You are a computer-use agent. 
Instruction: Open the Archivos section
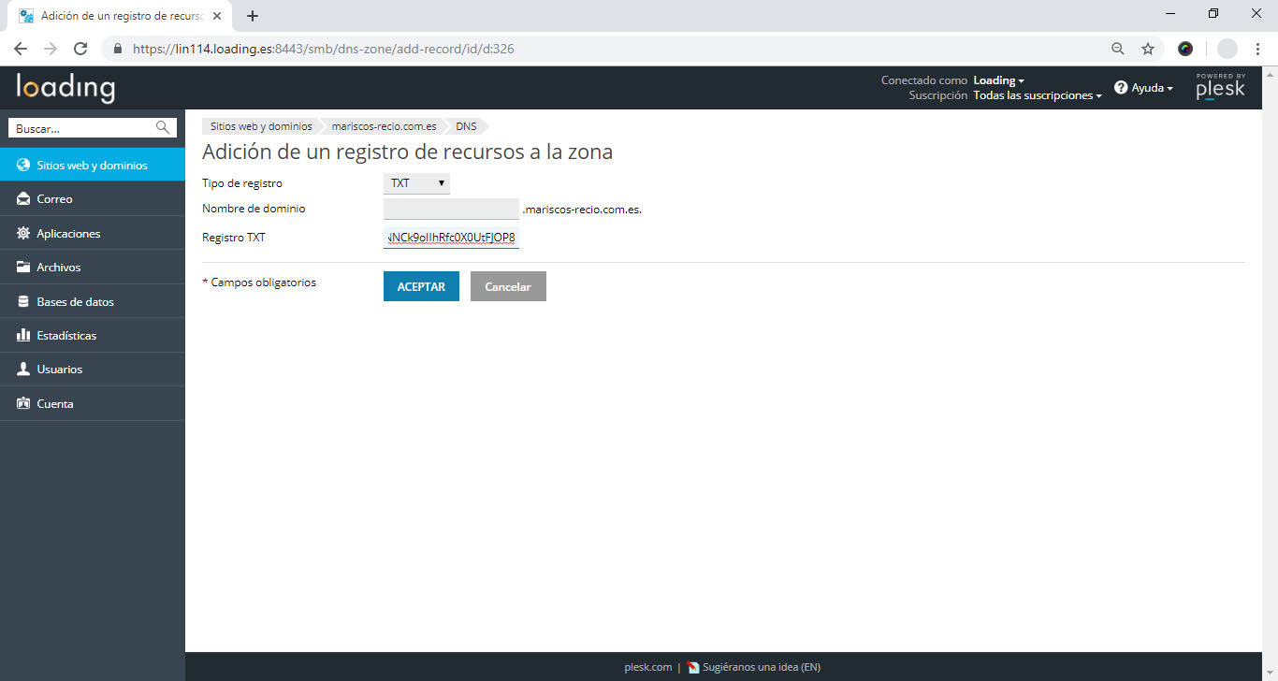coord(93,267)
